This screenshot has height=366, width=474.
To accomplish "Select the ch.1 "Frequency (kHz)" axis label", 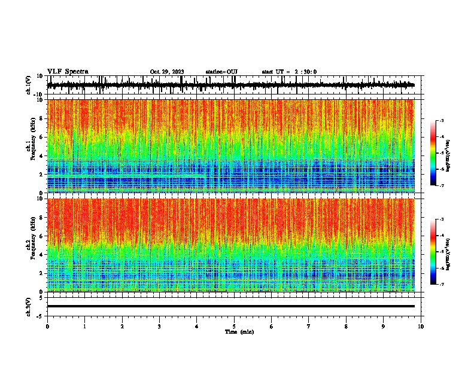I will pyautogui.click(x=32, y=139).
